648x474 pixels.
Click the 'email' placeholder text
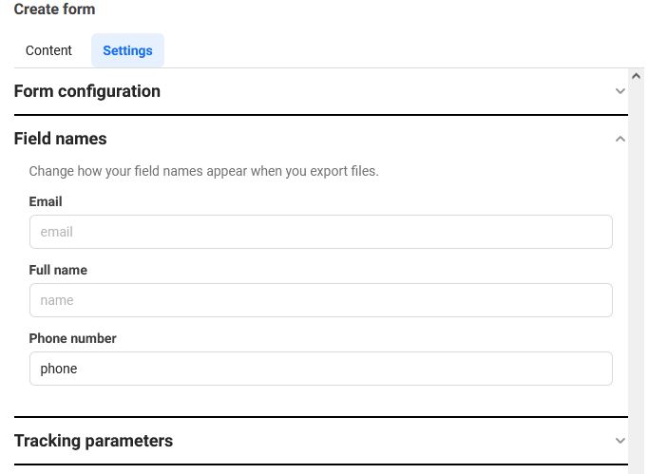(x=57, y=232)
